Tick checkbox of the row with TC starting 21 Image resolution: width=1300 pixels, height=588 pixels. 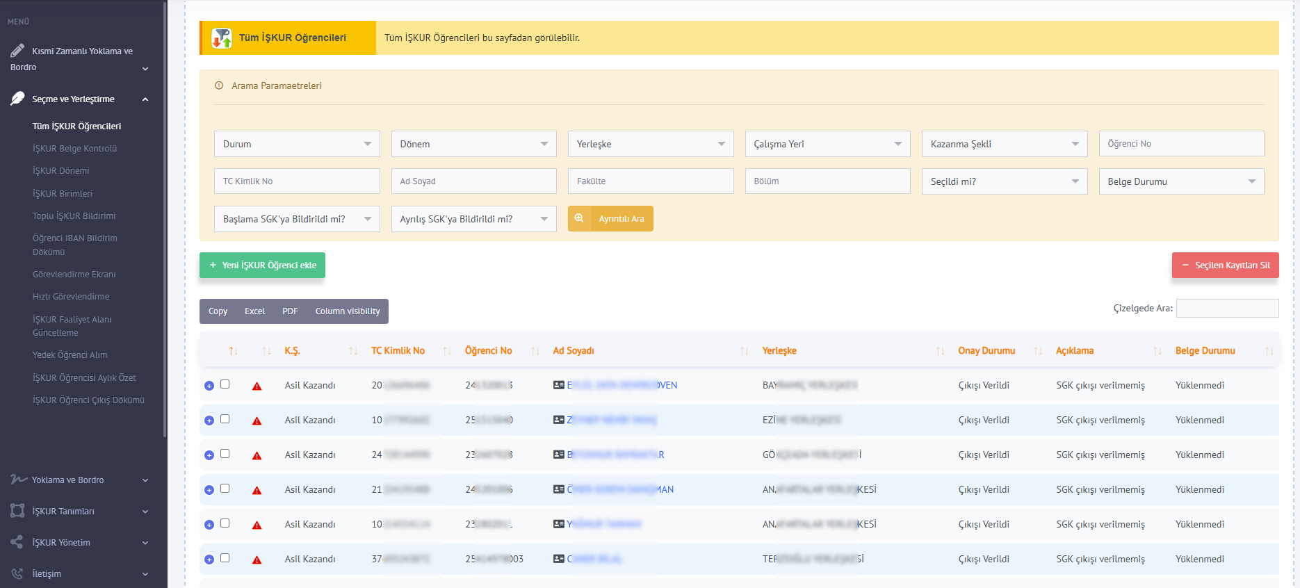pos(225,488)
